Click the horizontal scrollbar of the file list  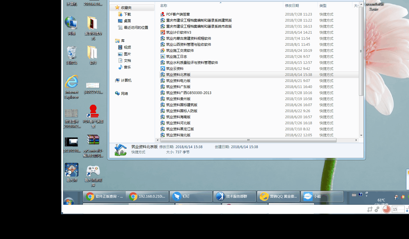pyautogui.click(x=248, y=140)
